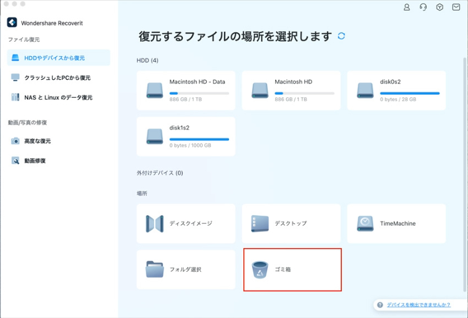Screen dimensions: 468x318
Task: Click the フォルダ選択 label text
Action: (x=185, y=269)
